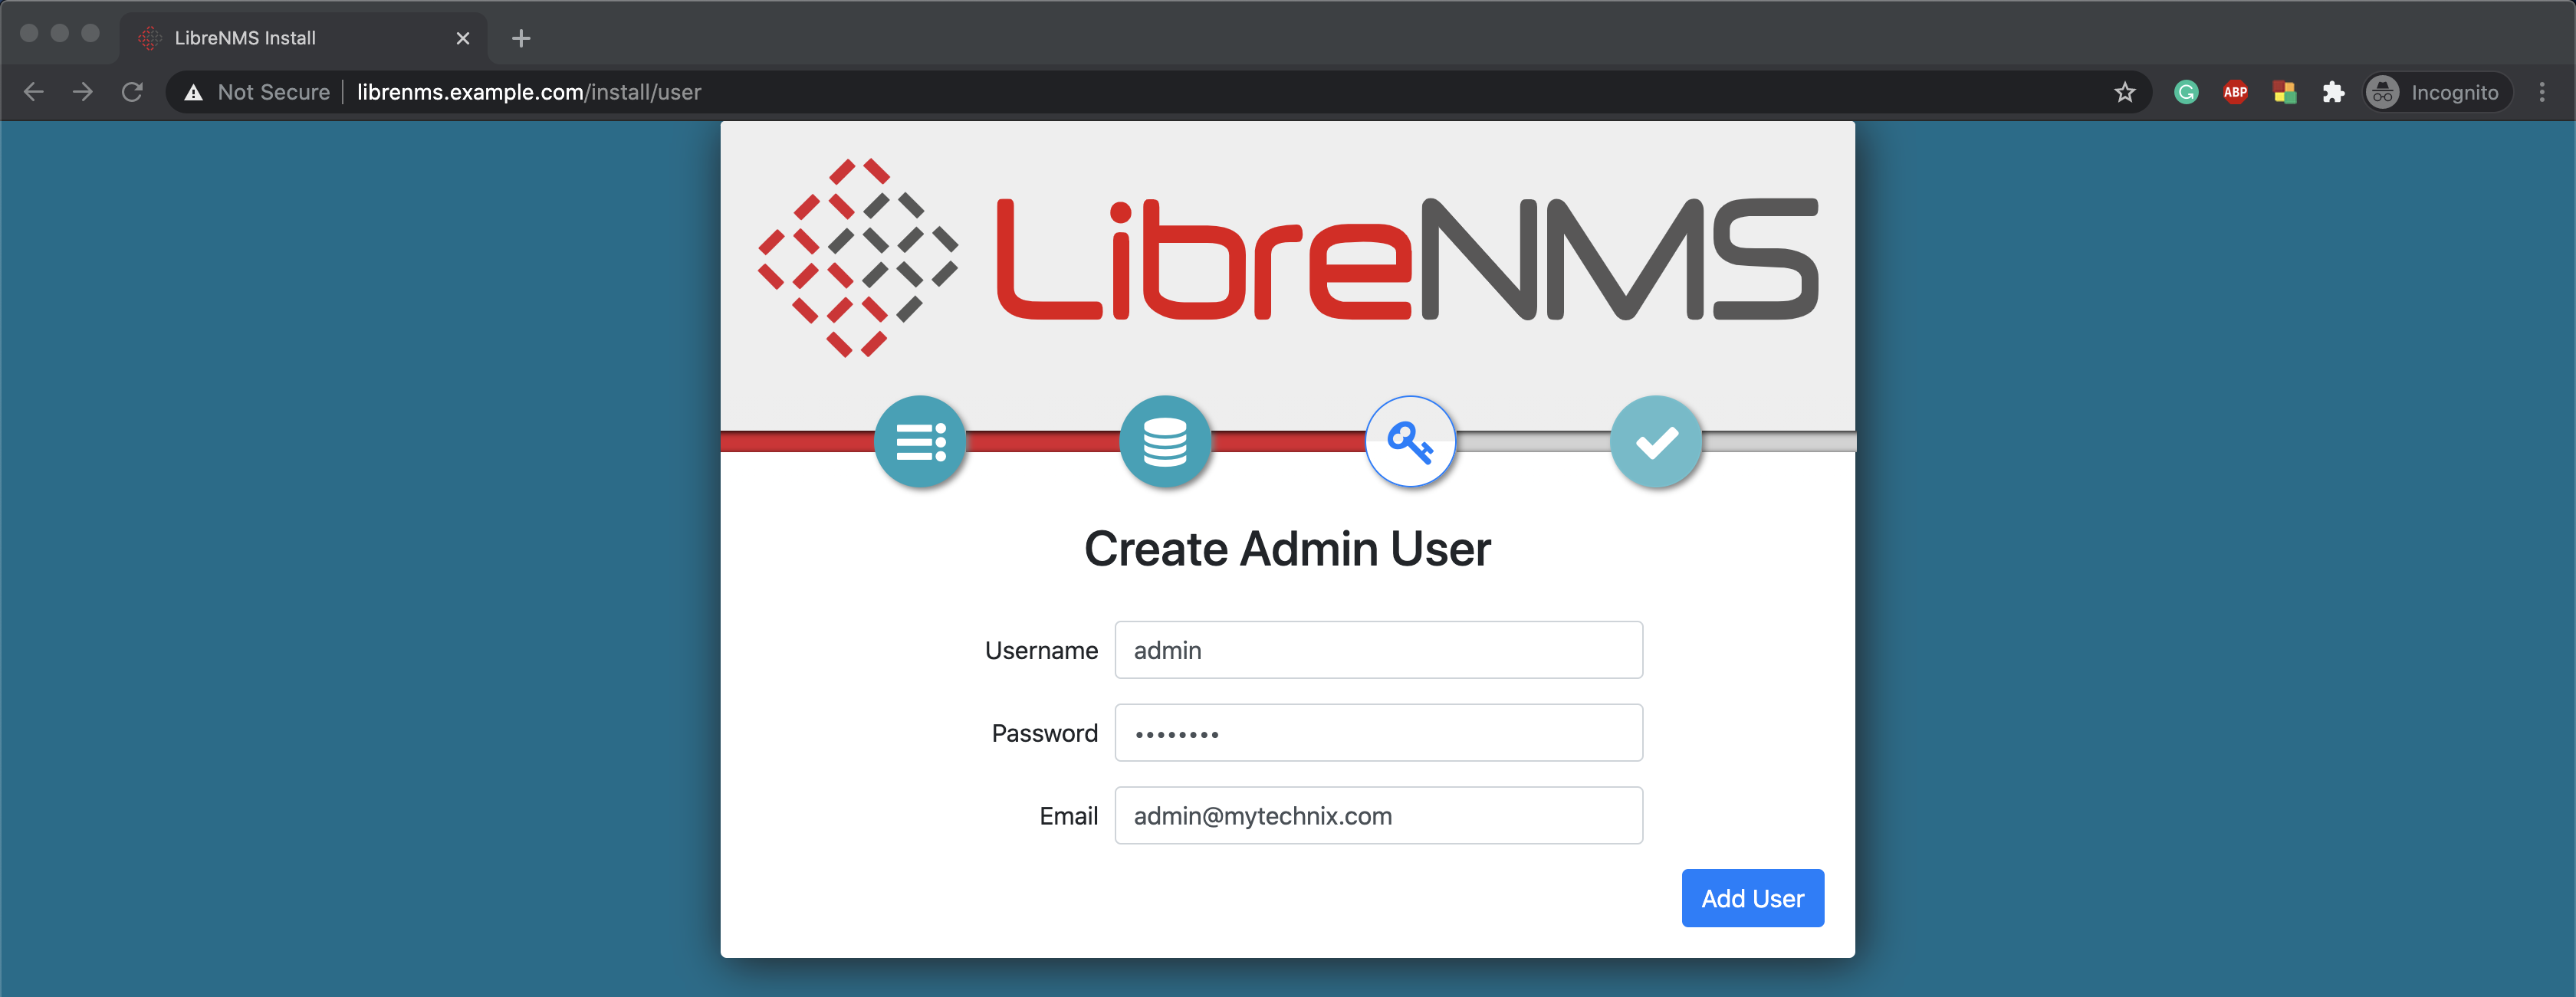Click the checkmark finish step icon

click(x=1656, y=441)
